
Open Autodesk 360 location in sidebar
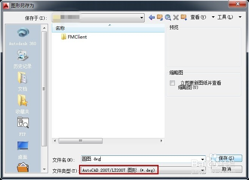click(23, 36)
